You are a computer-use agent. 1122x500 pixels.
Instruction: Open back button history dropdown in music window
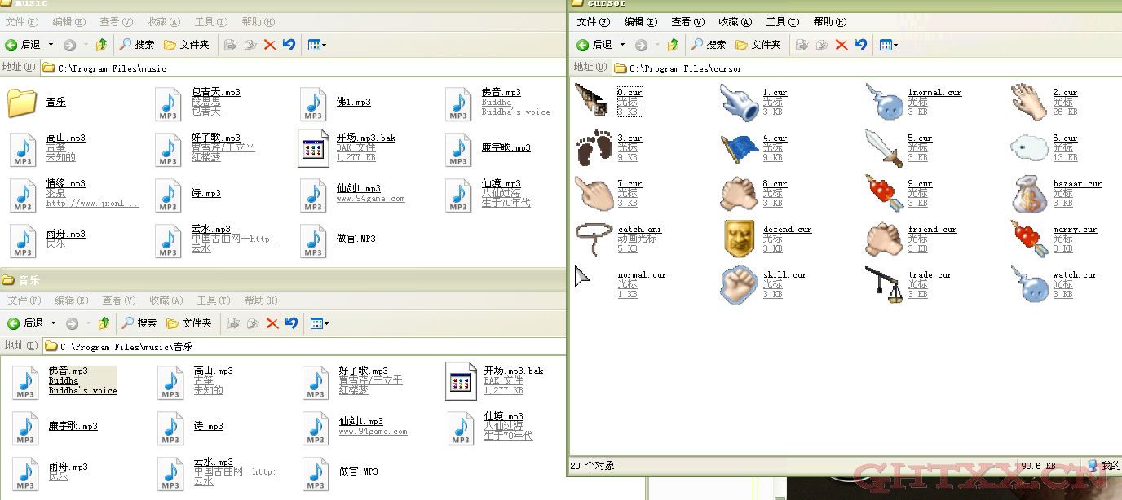51,45
